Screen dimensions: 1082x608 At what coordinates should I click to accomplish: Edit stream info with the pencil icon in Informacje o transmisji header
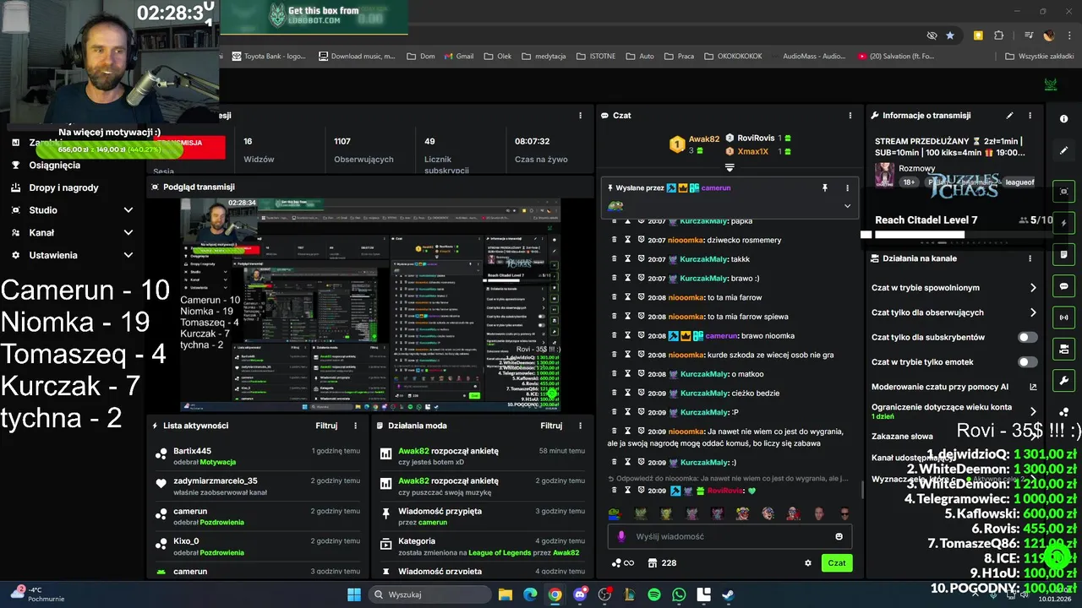pyautogui.click(x=1009, y=116)
